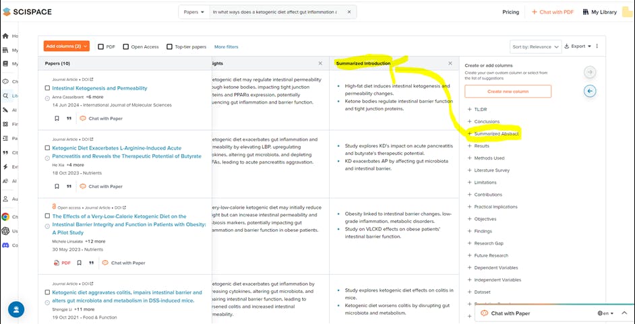Open the three-dot more options menu

click(597, 46)
